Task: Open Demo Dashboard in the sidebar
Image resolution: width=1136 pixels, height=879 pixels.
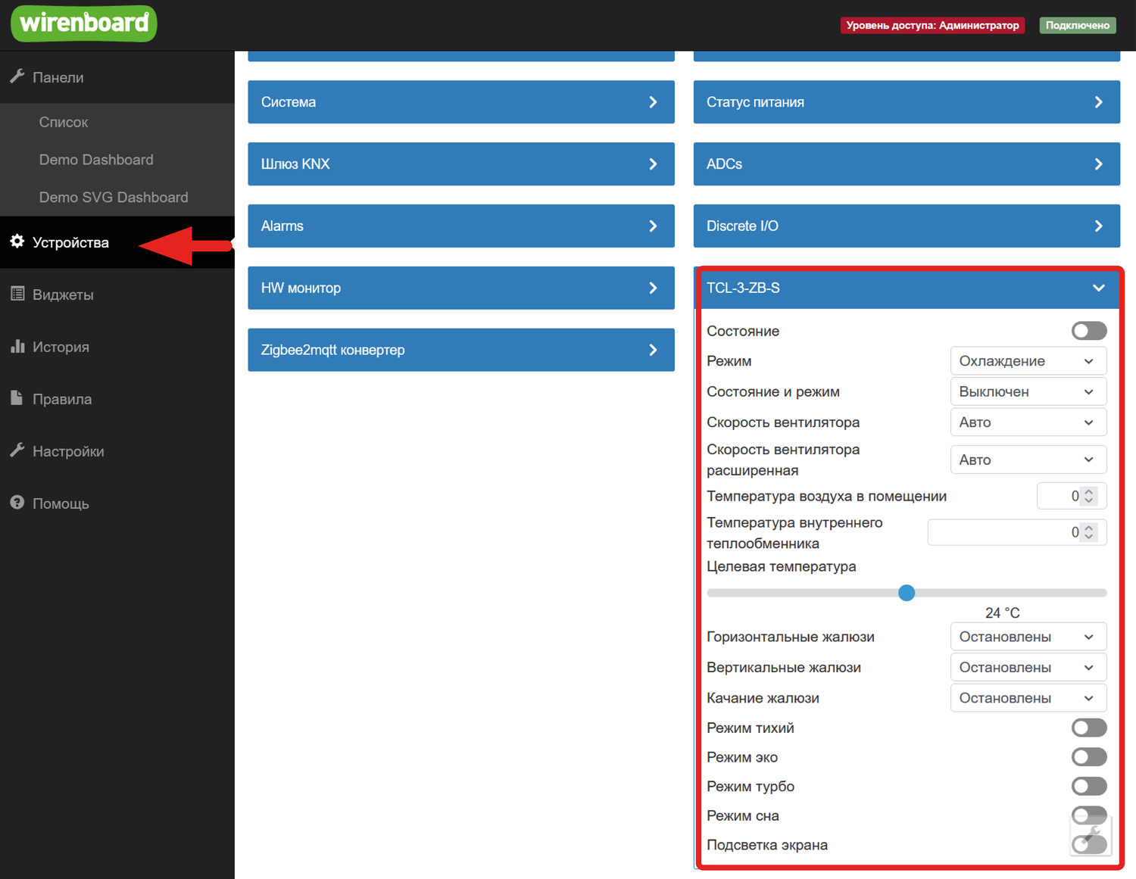Action: tap(96, 160)
